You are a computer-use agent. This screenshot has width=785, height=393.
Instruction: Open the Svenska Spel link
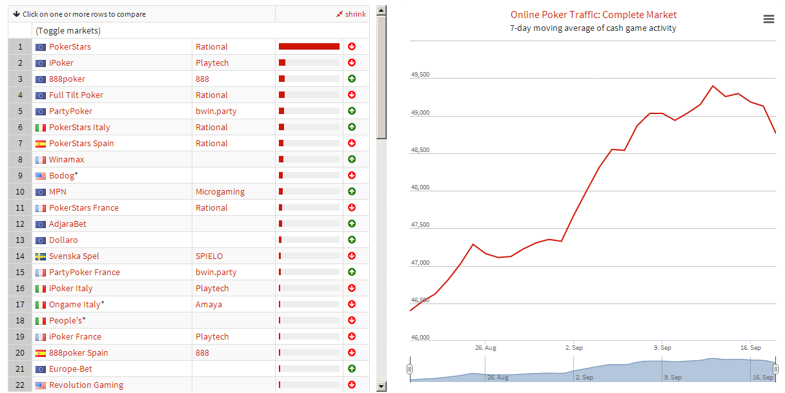point(74,256)
